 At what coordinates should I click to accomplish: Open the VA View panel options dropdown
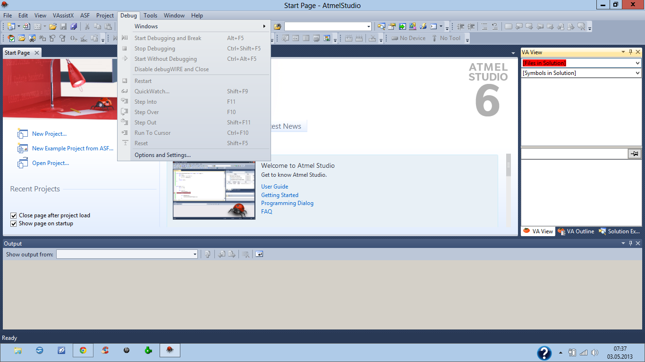pos(623,52)
